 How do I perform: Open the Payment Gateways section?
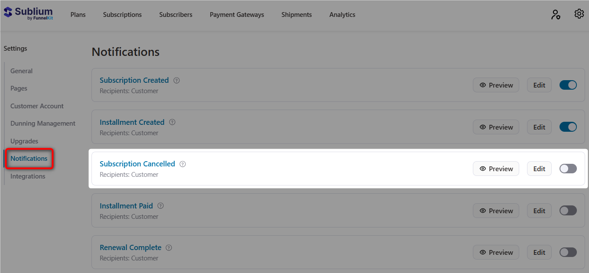[x=237, y=14]
